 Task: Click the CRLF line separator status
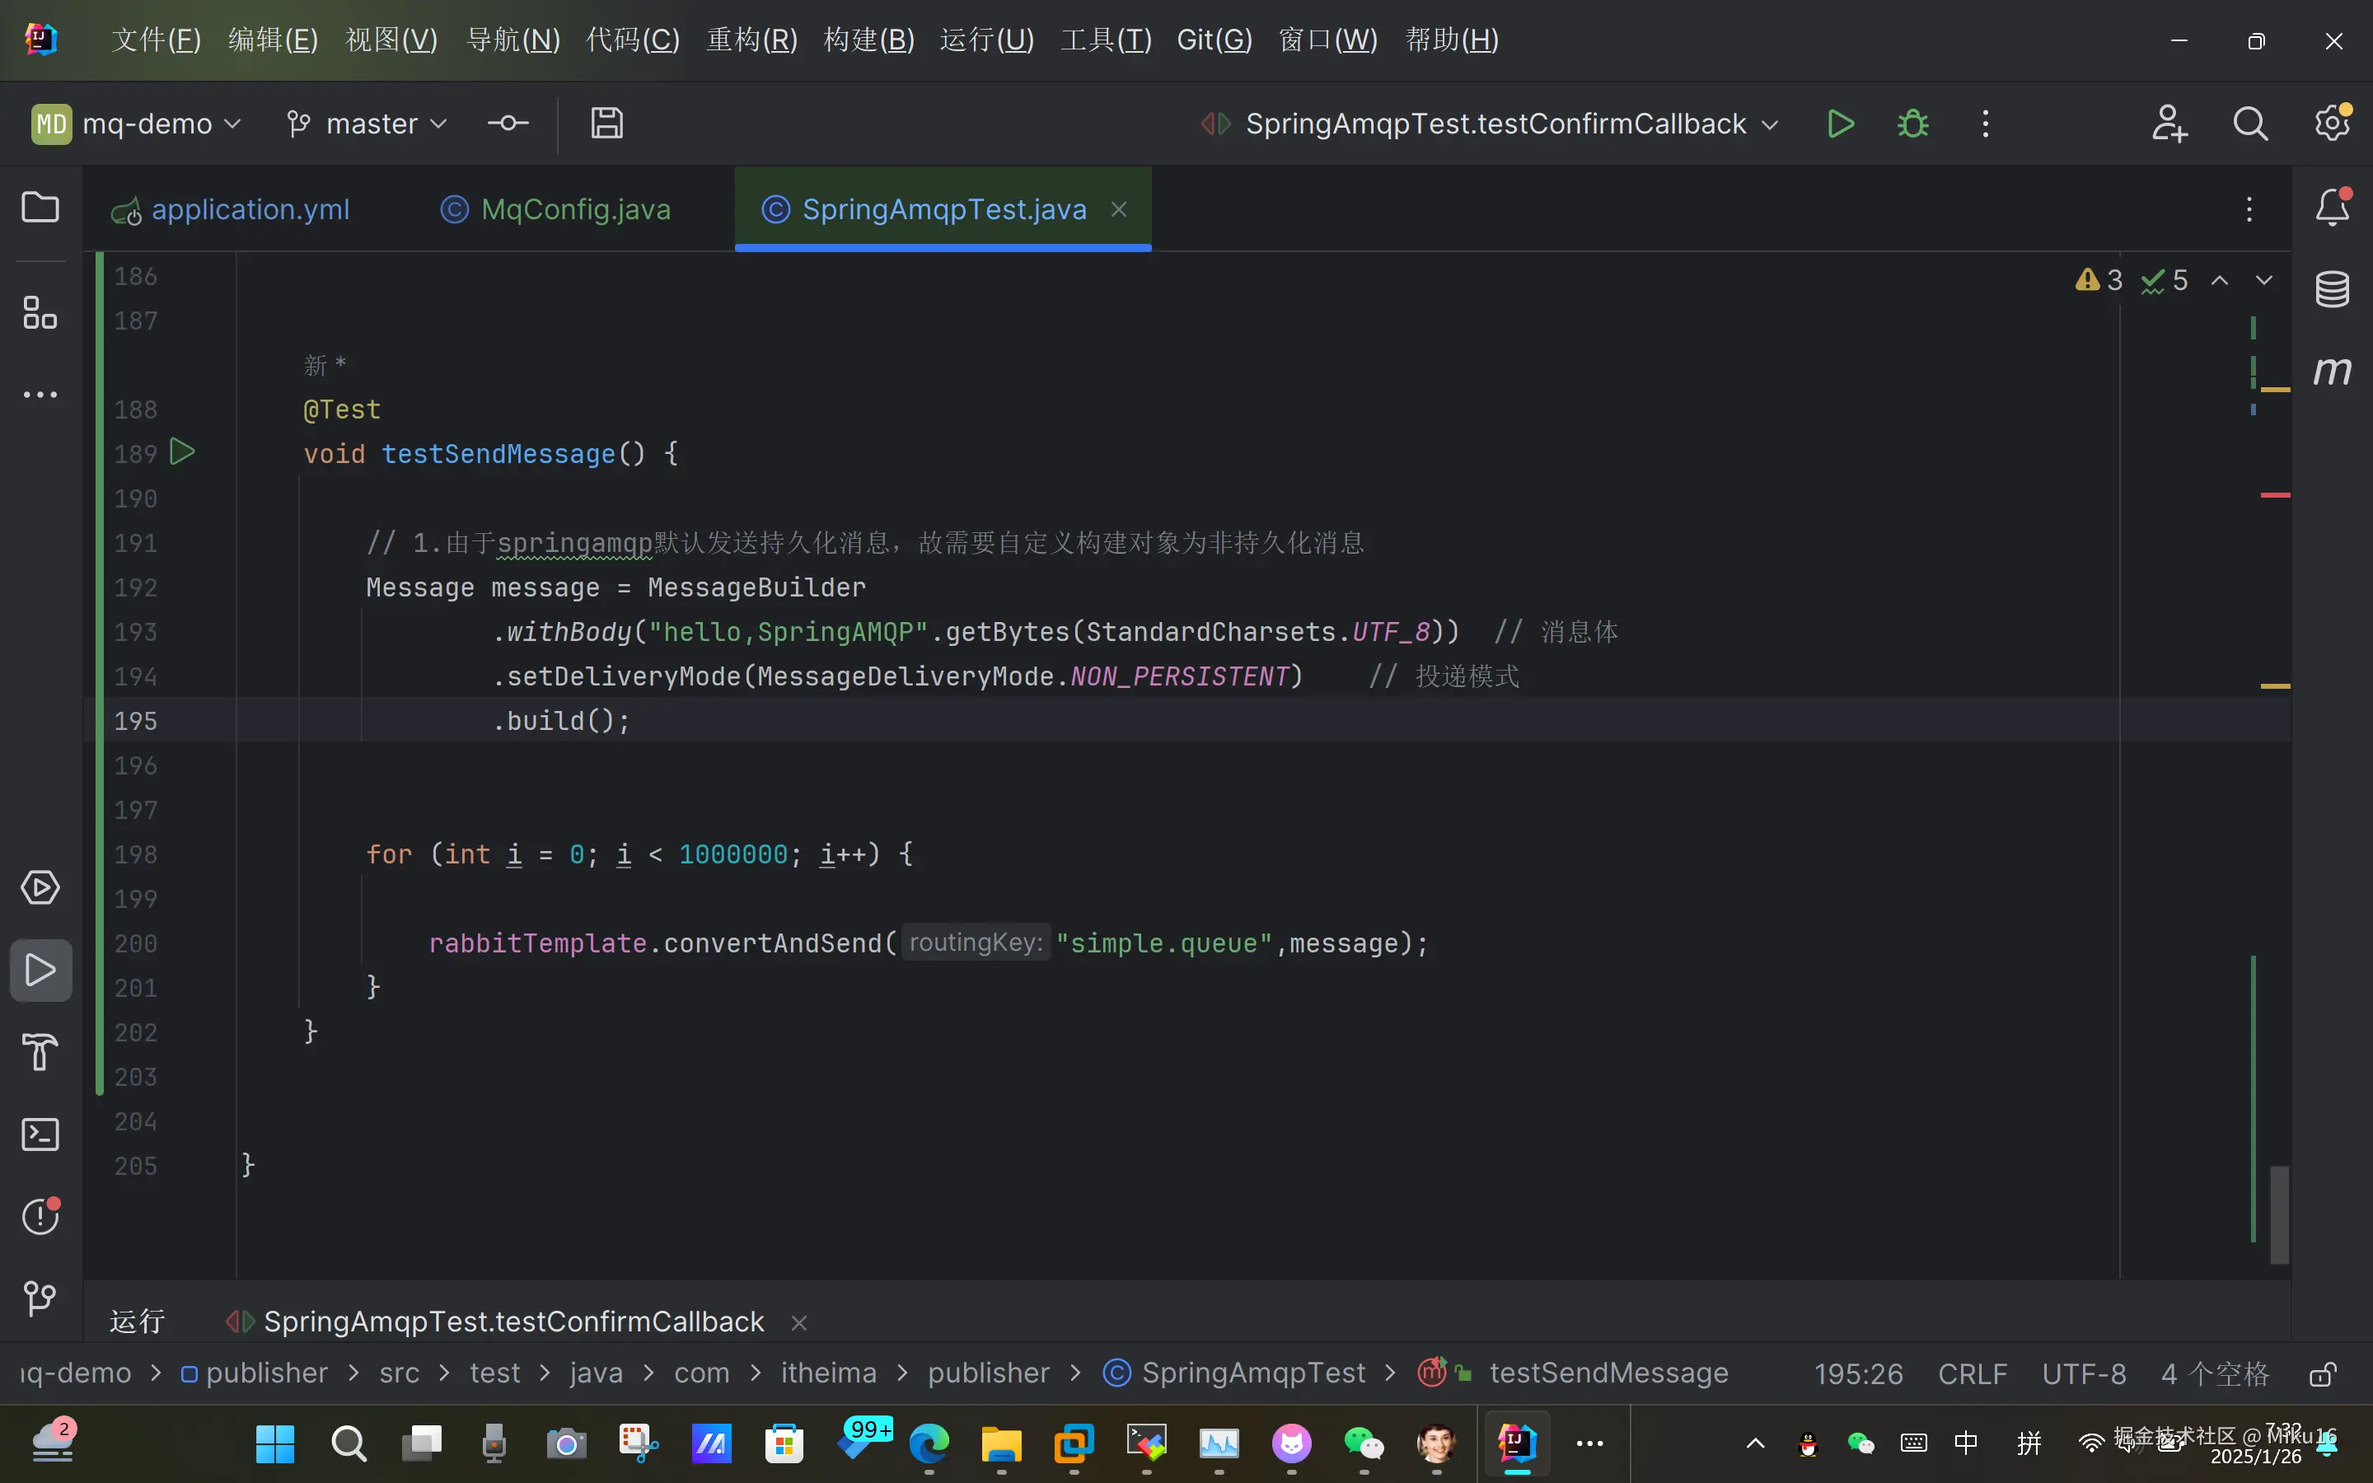click(1972, 1373)
